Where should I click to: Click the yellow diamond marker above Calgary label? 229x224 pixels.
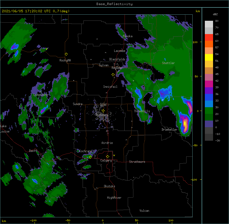click(x=108, y=157)
